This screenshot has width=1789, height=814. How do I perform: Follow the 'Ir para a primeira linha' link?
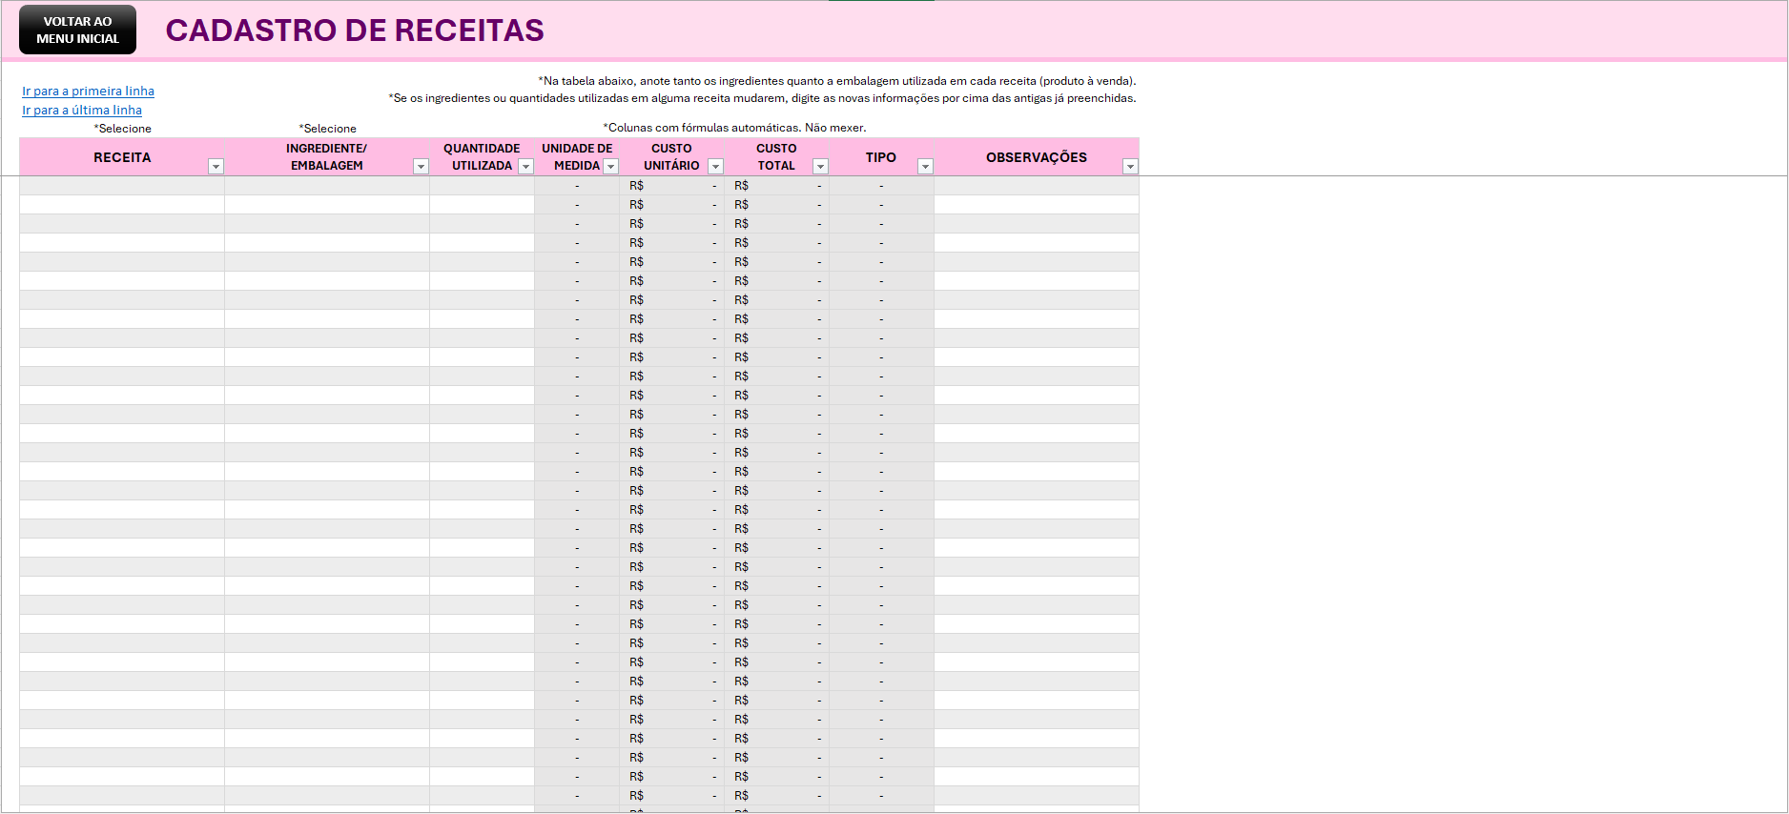[x=88, y=92]
